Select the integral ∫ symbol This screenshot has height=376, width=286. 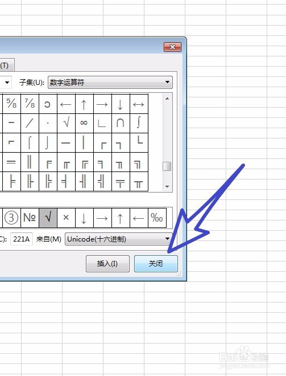[x=139, y=123]
